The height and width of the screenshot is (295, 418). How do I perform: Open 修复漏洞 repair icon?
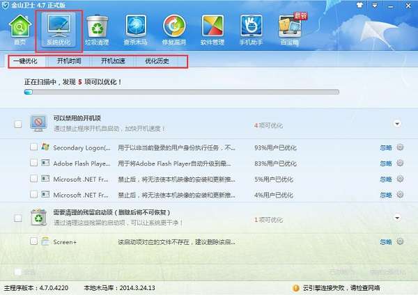click(x=173, y=29)
